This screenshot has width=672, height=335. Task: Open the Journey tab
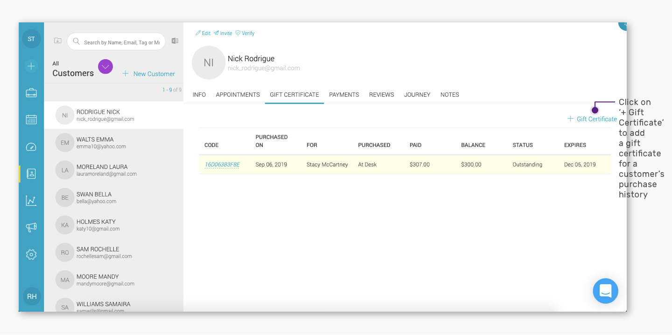point(417,95)
